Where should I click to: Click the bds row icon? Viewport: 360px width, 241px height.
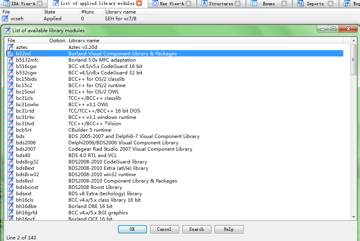[x=10, y=136]
